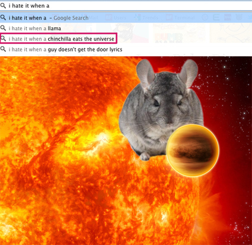
Task: Click magnifier icon beside the chinchilla suggestion
Action: pos(3,39)
